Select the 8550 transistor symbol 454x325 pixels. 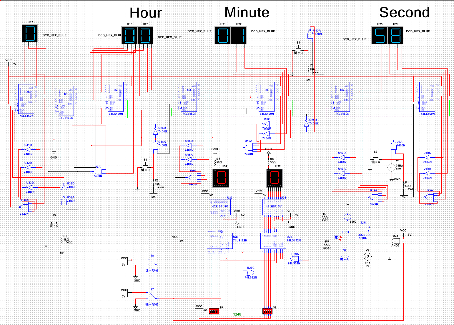(348, 217)
